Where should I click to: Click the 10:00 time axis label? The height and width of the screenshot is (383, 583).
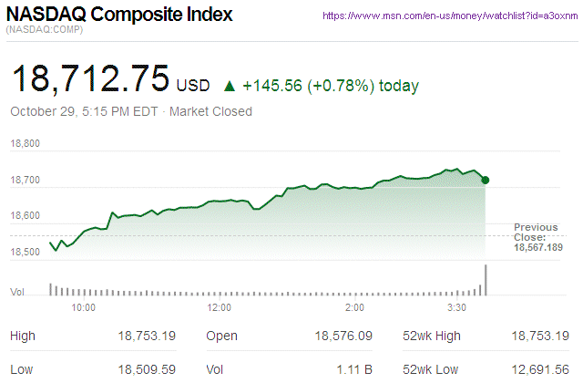pos(83,307)
